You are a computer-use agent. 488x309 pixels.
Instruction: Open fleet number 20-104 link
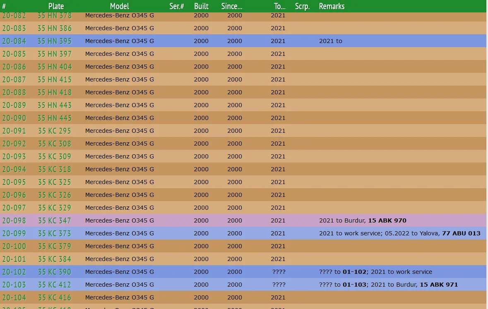(14, 297)
